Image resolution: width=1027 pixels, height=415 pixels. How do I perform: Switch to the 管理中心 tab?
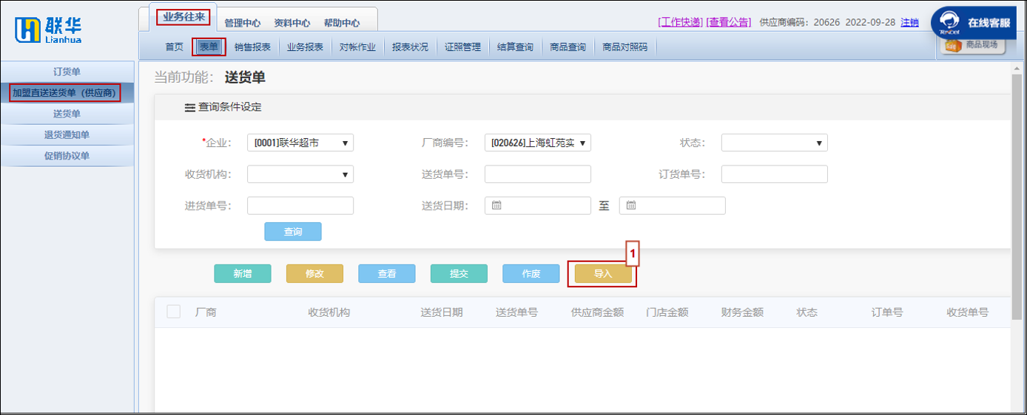(243, 23)
